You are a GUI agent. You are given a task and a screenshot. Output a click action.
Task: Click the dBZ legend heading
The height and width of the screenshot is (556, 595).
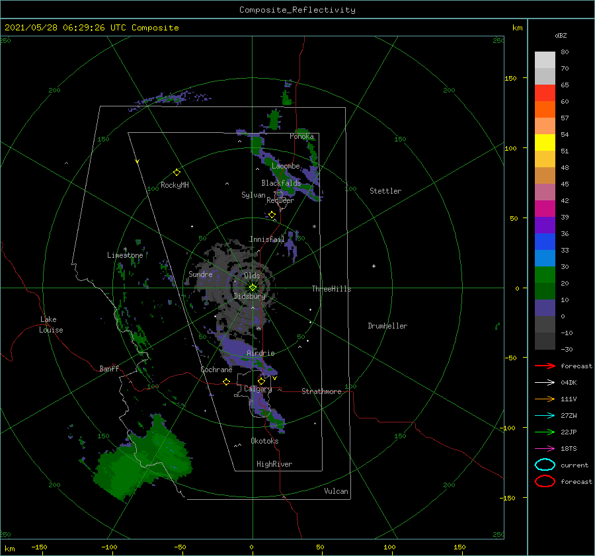pyautogui.click(x=561, y=35)
